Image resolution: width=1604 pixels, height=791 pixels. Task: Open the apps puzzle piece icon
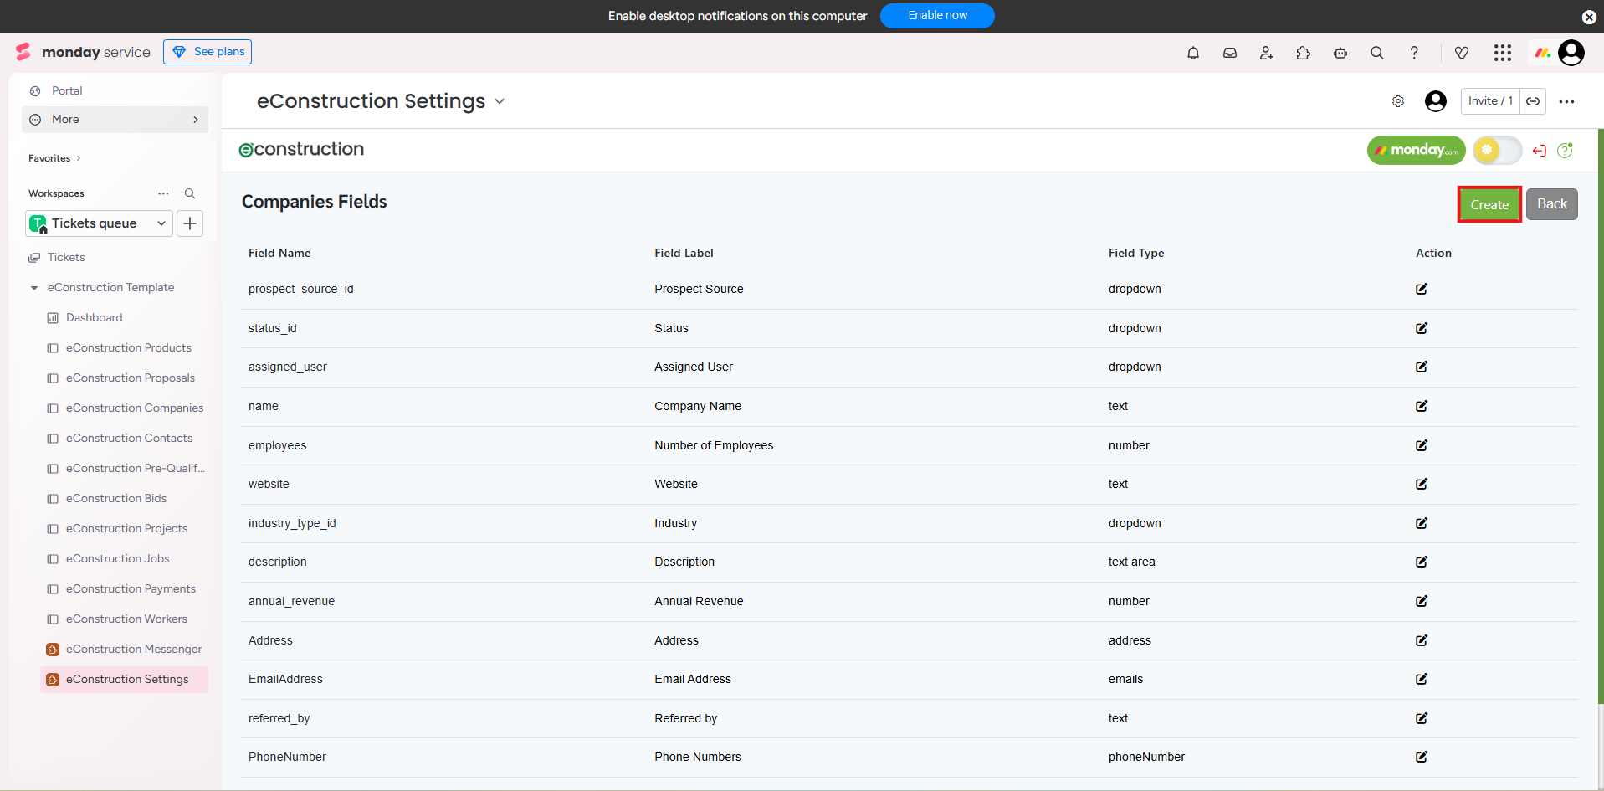click(x=1303, y=53)
